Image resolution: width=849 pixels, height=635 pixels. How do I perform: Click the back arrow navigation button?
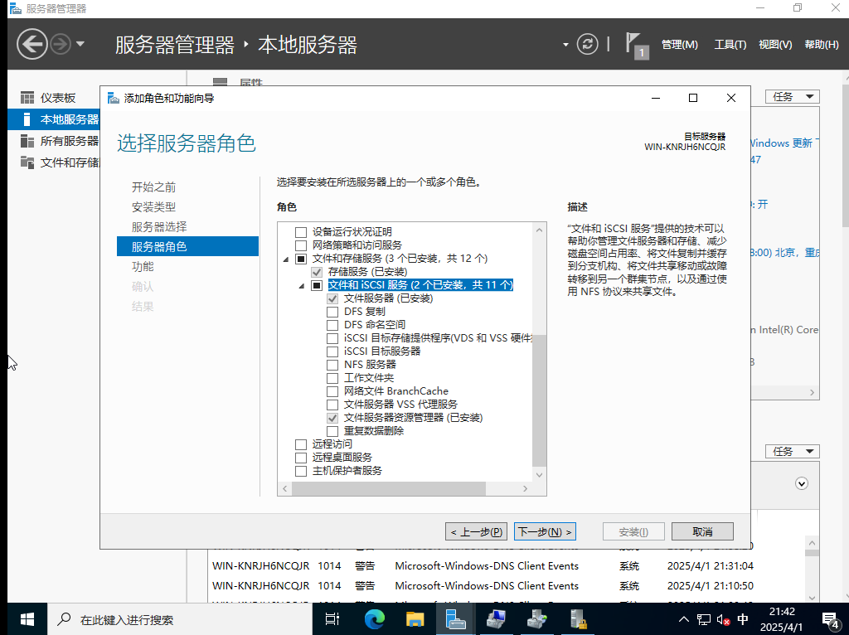click(x=32, y=44)
